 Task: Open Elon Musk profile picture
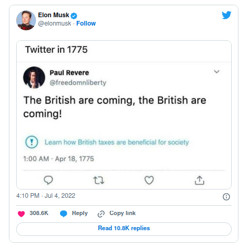(x=26, y=20)
